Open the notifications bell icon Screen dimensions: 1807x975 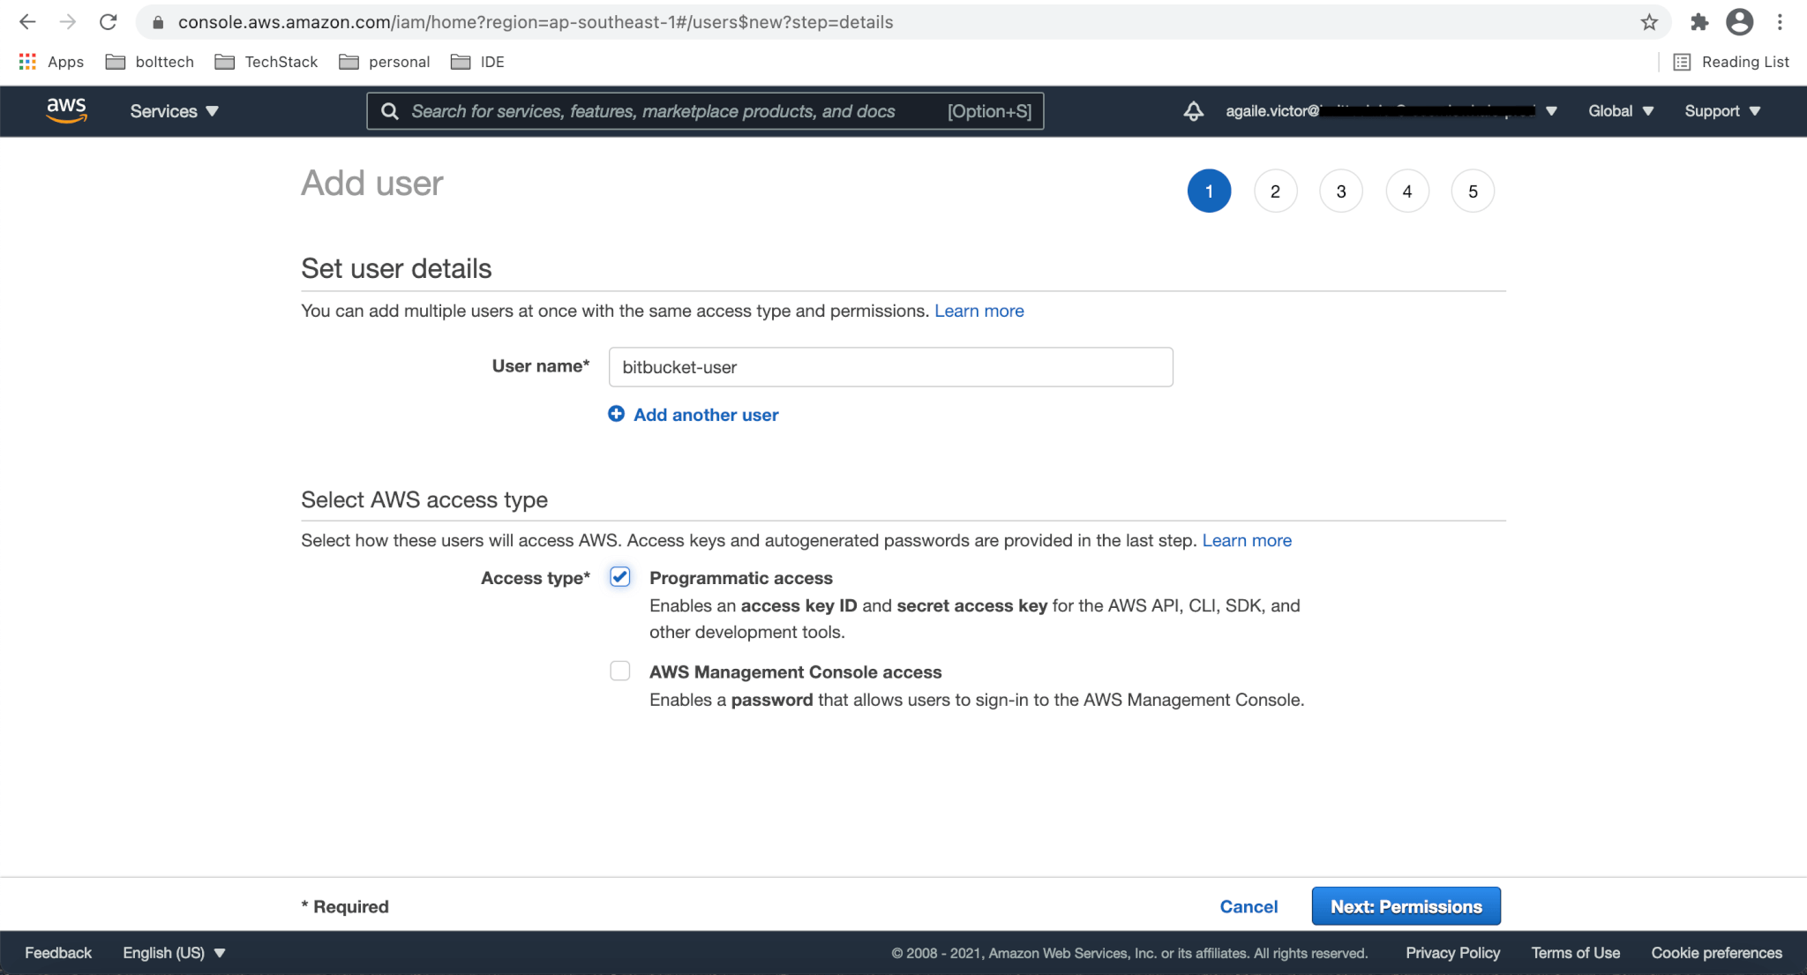(x=1193, y=111)
